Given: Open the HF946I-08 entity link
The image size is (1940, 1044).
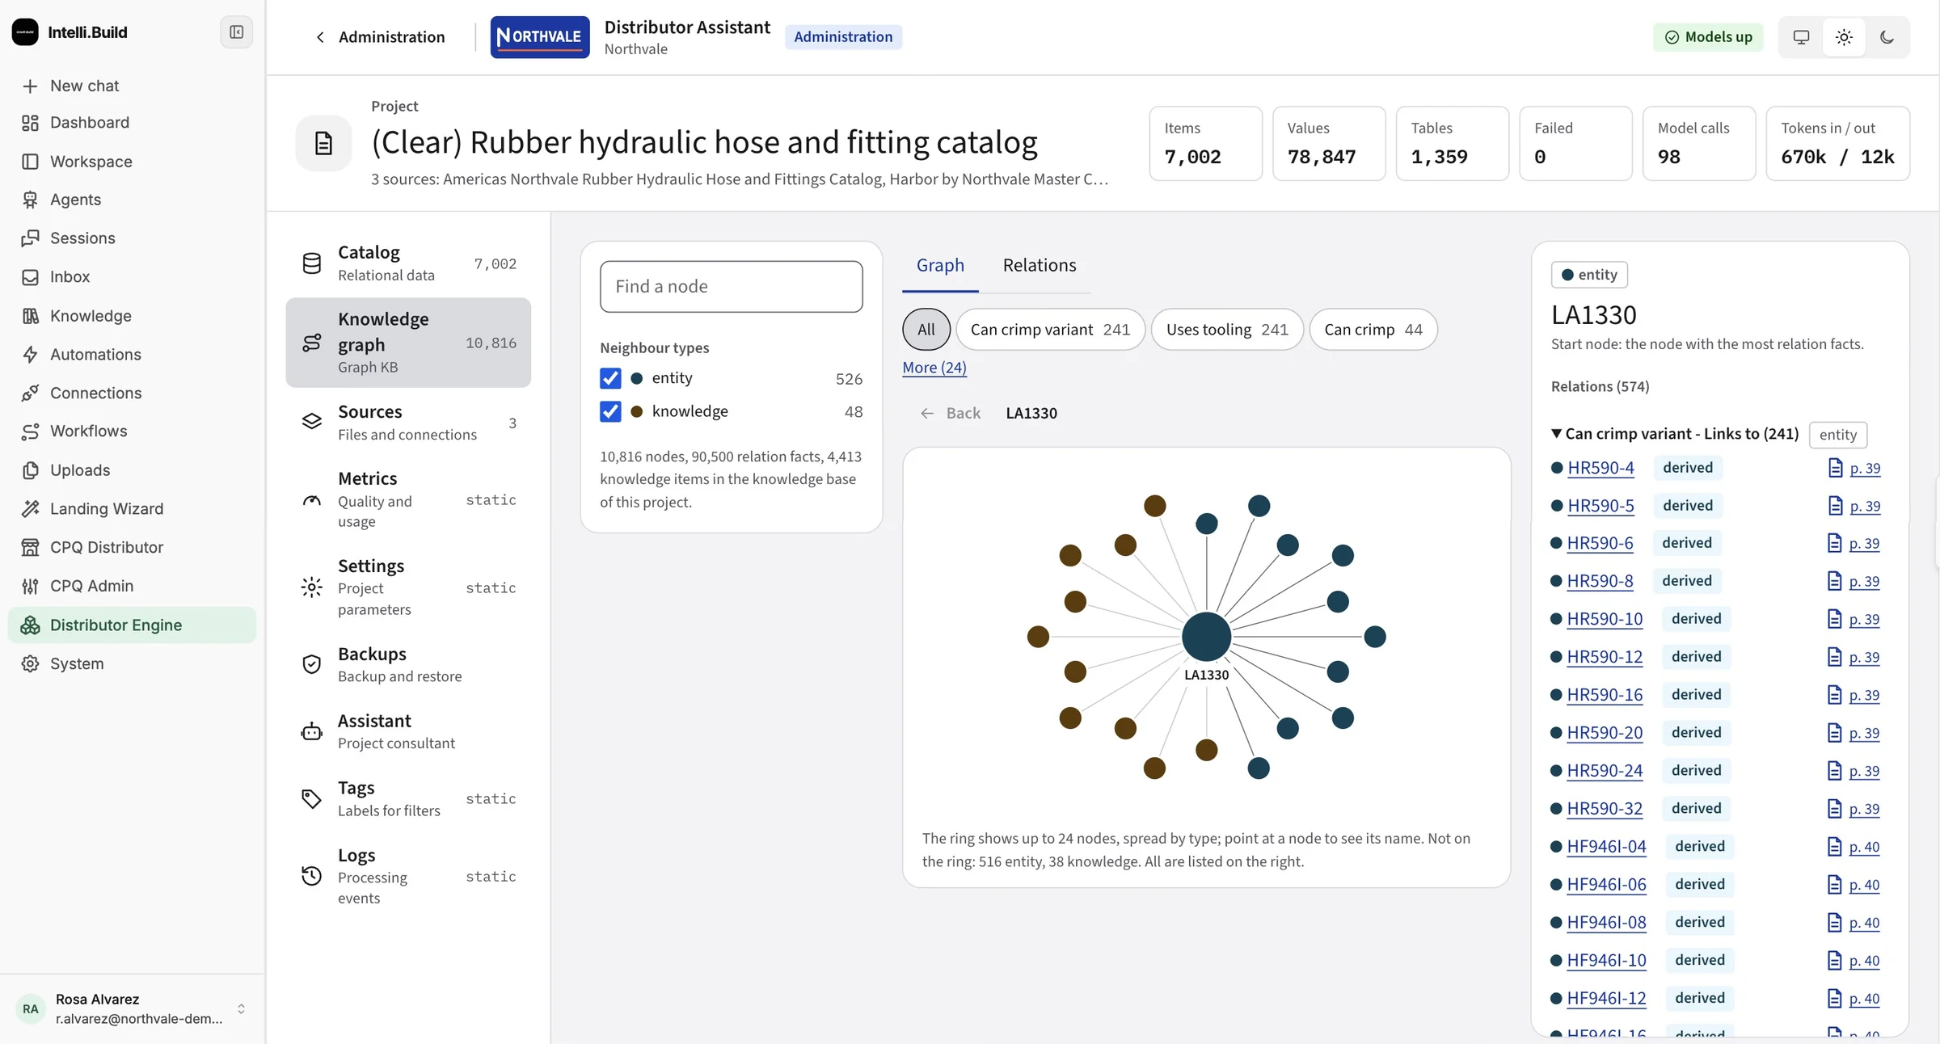Looking at the screenshot, I should pyautogui.click(x=1606, y=923).
